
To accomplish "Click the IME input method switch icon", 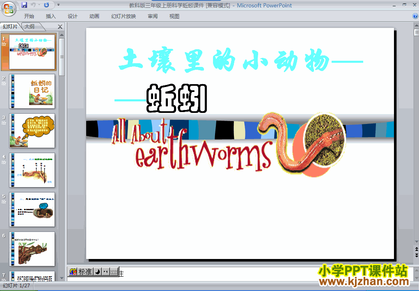I will pos(73,272).
